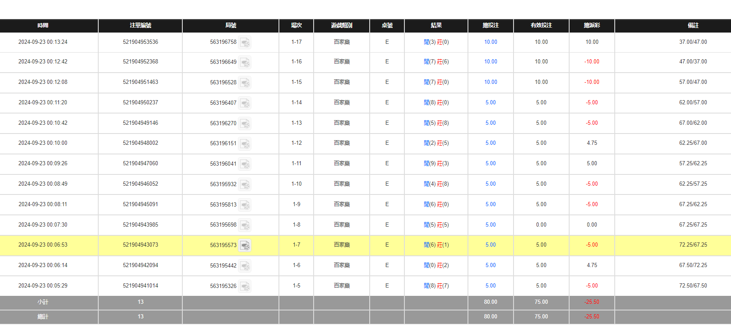Click the 小計 subtotal row label
Image resolution: width=731 pixels, height=333 pixels.
point(43,302)
